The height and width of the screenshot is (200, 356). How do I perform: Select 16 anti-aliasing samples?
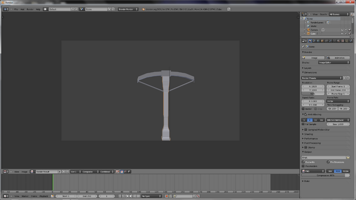click(322, 120)
